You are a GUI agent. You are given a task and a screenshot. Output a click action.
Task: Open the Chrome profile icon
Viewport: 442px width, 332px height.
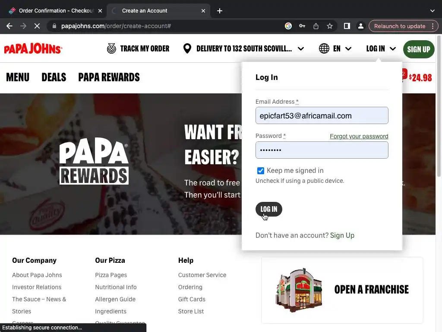tap(360, 26)
